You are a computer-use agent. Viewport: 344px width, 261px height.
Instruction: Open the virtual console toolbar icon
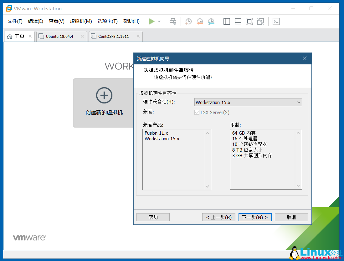[276, 21]
